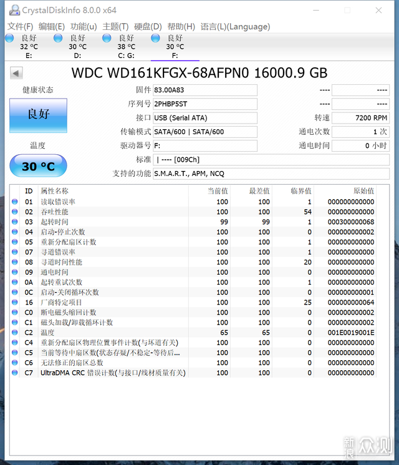Click the health status icon above D:
399x465 pixels.
click(x=58, y=38)
